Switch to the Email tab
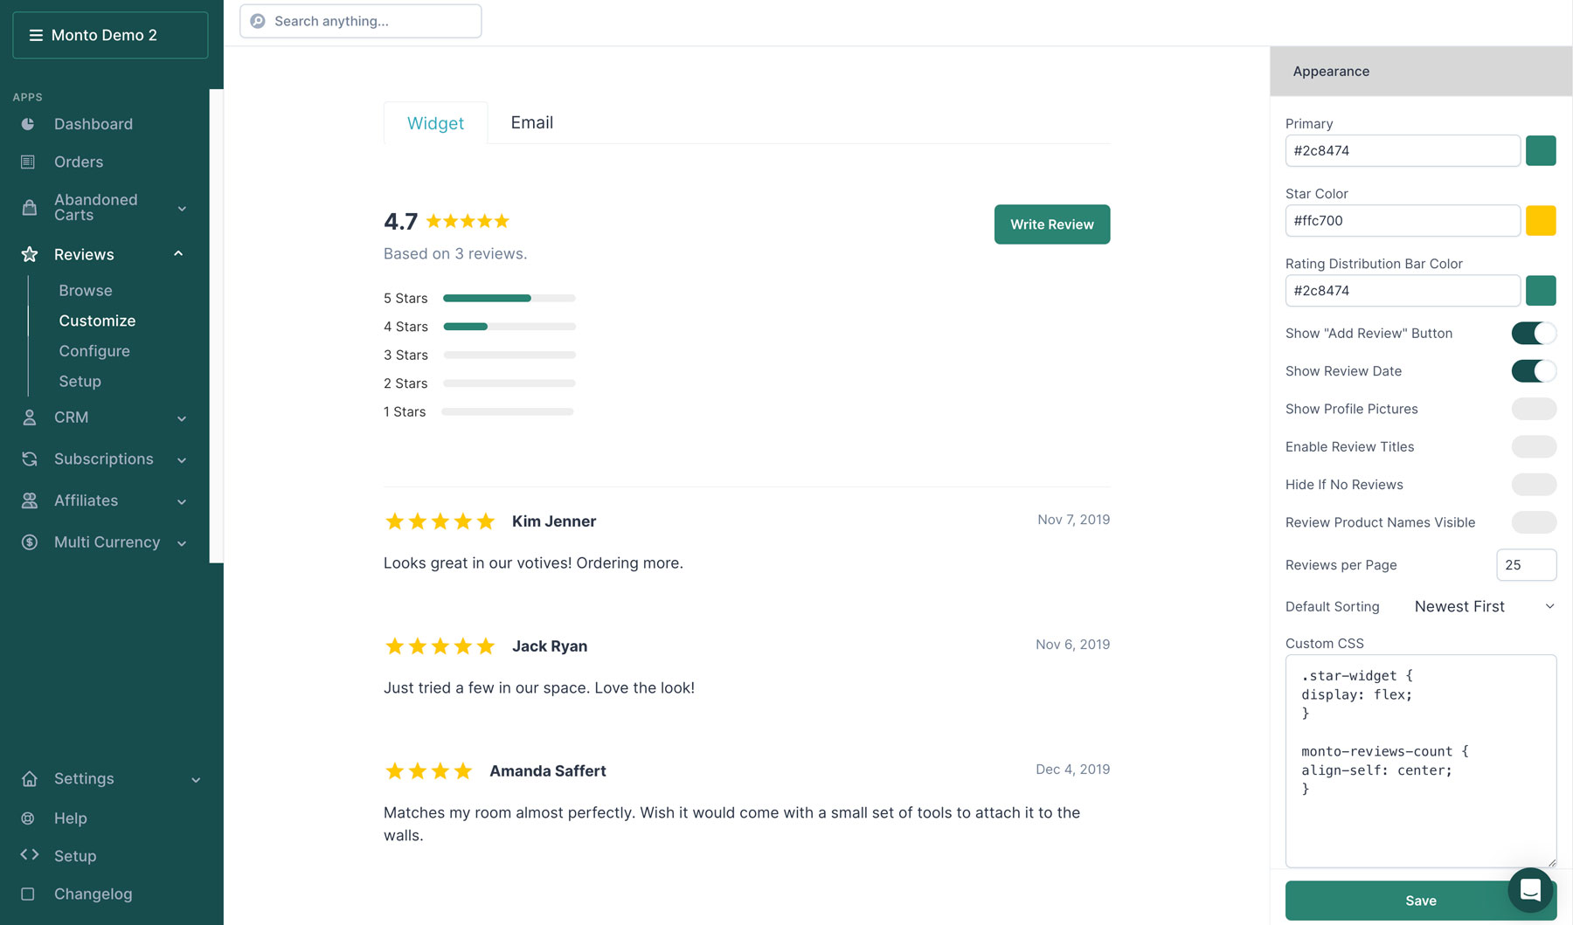Image resolution: width=1573 pixels, height=925 pixels. 531,122
